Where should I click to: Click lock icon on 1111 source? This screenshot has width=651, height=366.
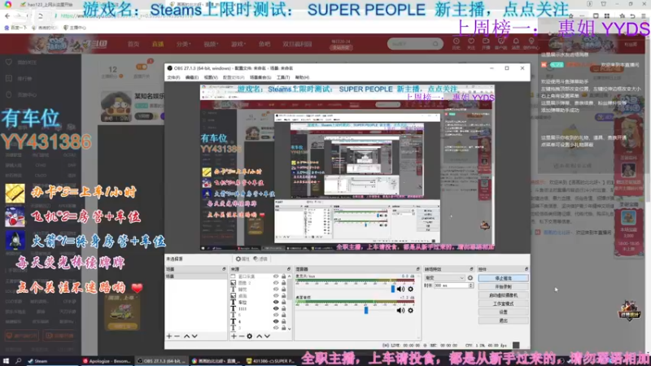(x=283, y=309)
